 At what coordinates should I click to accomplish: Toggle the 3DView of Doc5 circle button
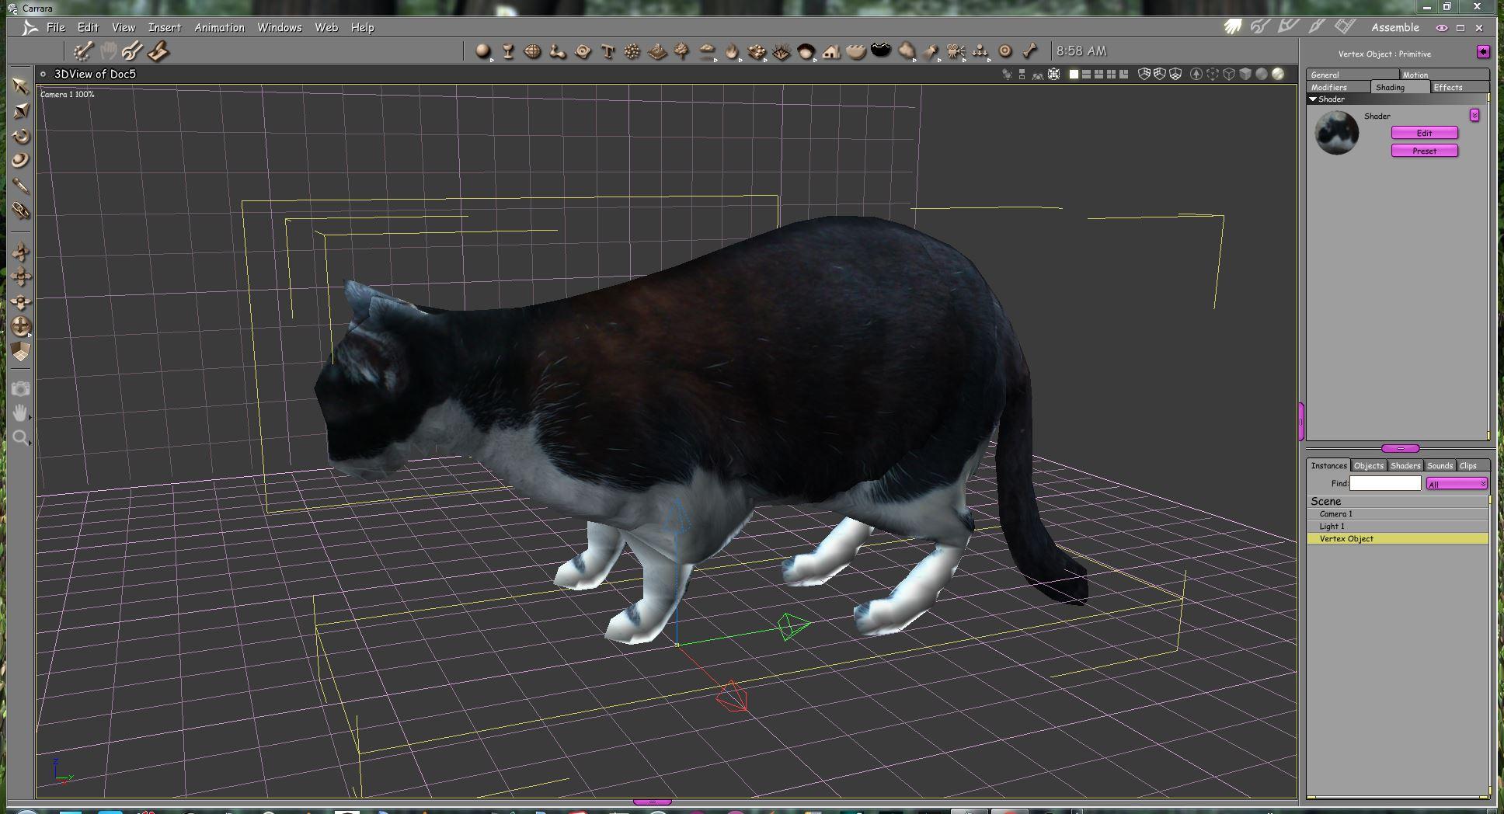[x=44, y=74]
